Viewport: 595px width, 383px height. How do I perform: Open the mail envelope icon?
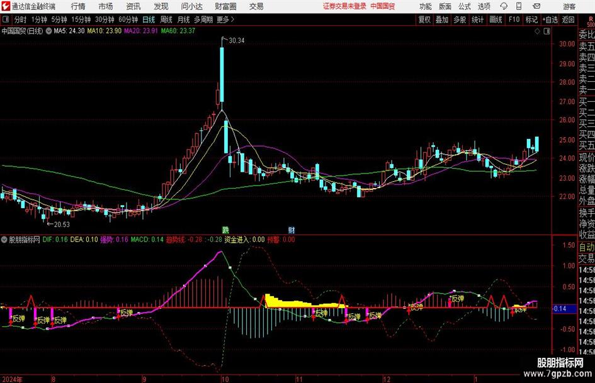coord(536,6)
